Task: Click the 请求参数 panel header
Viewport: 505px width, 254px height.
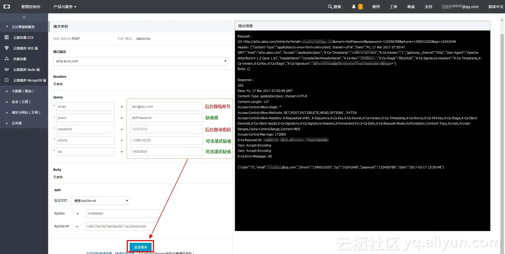Action: [x=141, y=26]
